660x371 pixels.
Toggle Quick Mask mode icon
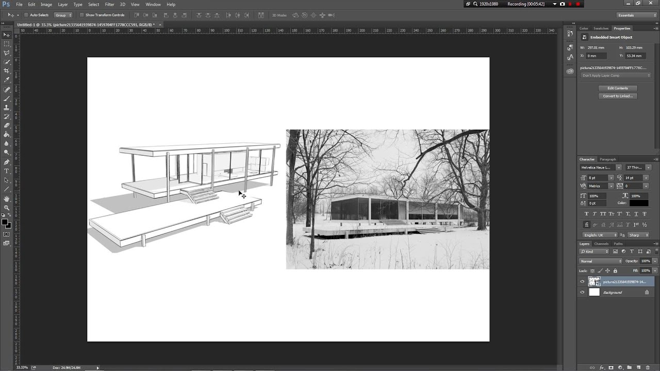click(x=7, y=234)
